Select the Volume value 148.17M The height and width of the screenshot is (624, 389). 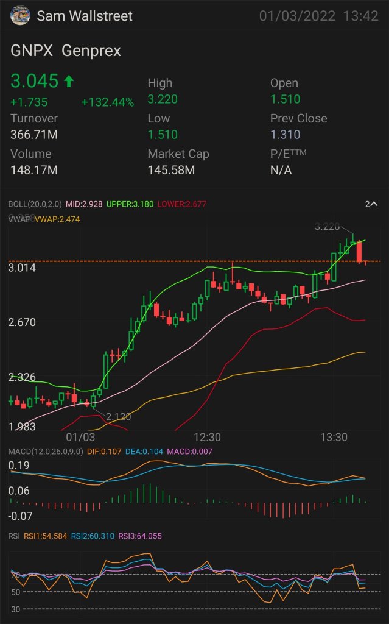coord(34,170)
